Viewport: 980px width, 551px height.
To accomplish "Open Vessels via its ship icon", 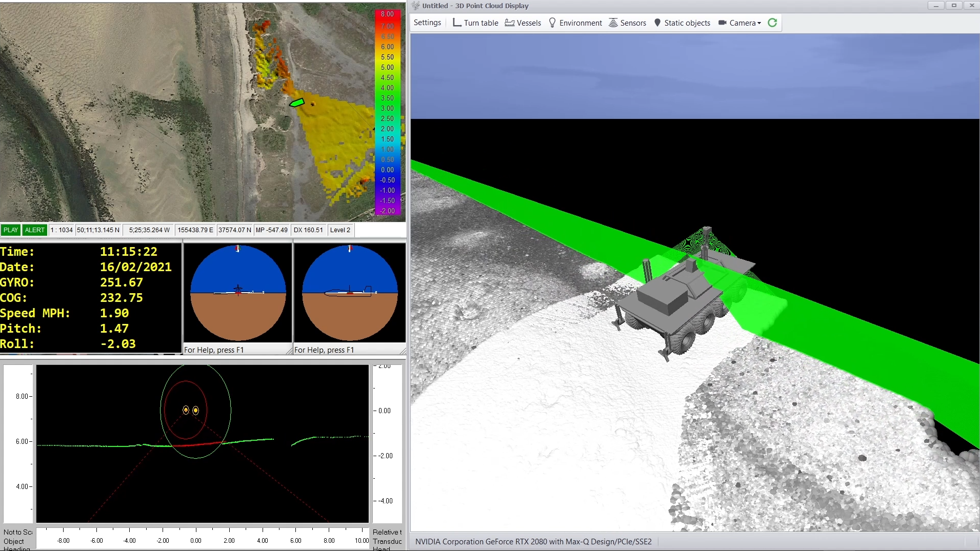I will click(x=510, y=23).
